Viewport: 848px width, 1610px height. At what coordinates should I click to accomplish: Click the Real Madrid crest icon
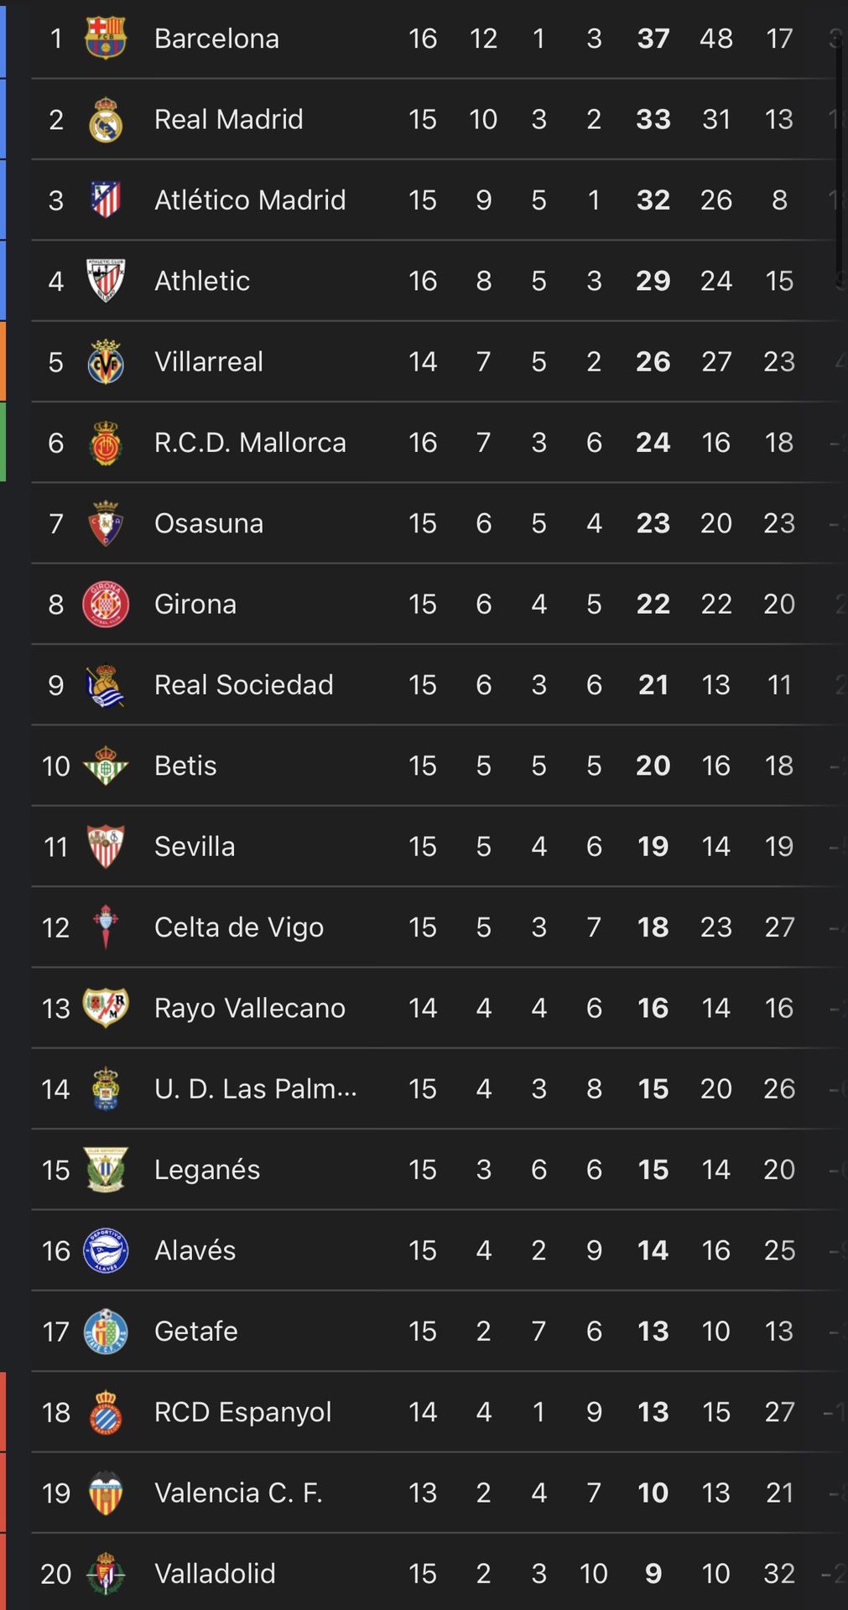coord(106,119)
